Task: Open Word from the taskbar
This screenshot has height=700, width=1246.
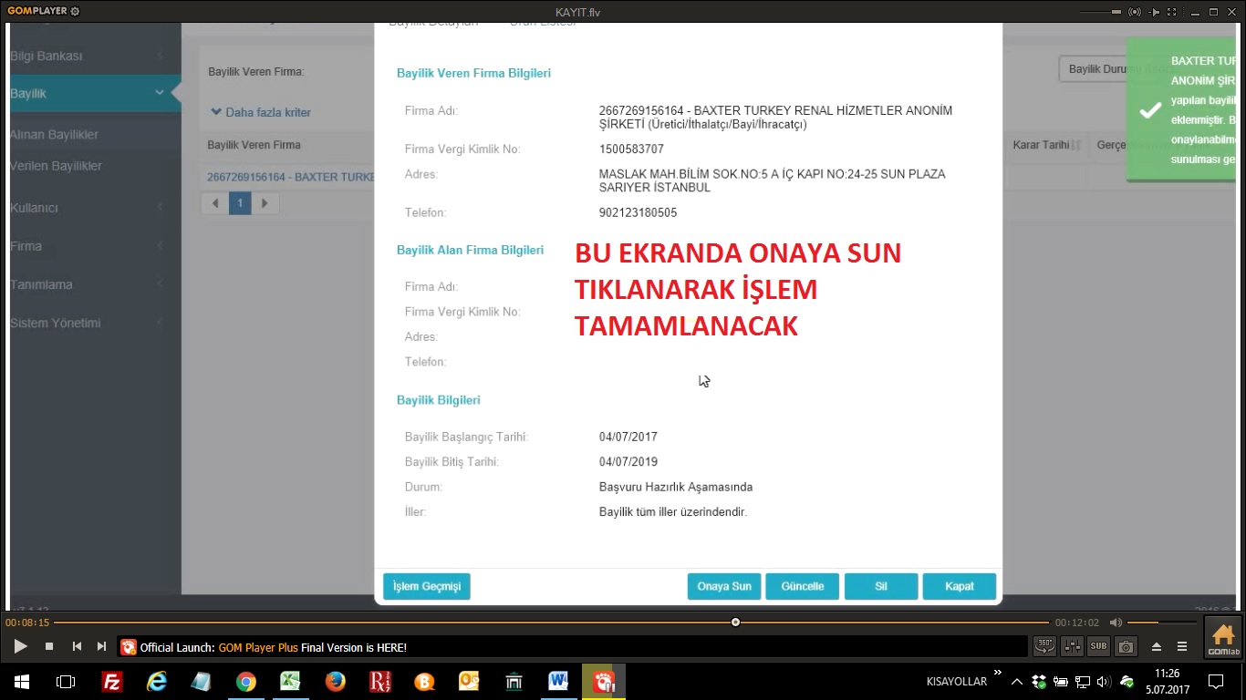Action: coord(558,681)
